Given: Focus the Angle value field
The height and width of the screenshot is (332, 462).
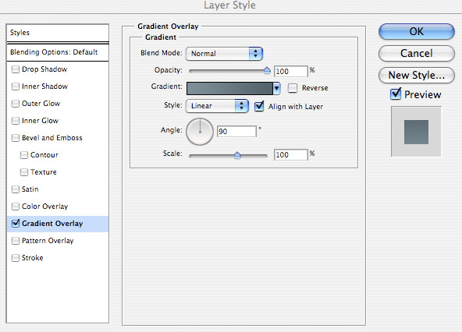Looking at the screenshot, I should pyautogui.click(x=236, y=131).
